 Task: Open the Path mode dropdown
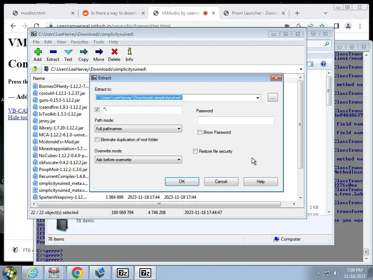click(x=138, y=129)
